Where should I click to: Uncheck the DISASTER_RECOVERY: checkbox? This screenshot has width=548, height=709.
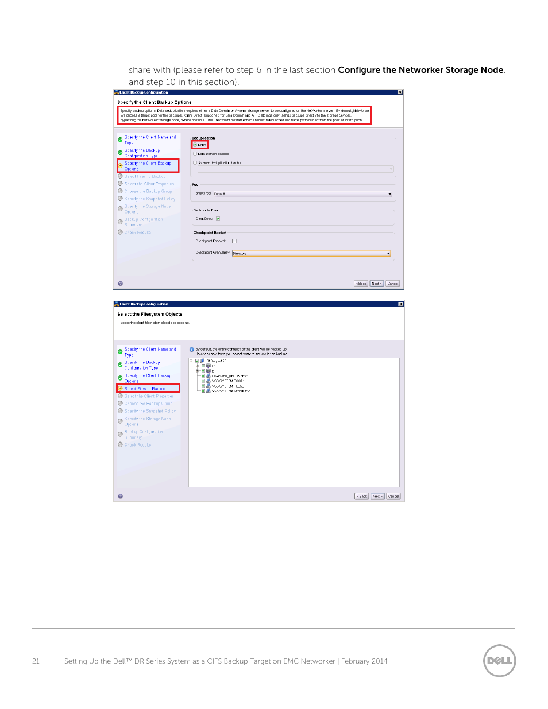tap(203, 376)
